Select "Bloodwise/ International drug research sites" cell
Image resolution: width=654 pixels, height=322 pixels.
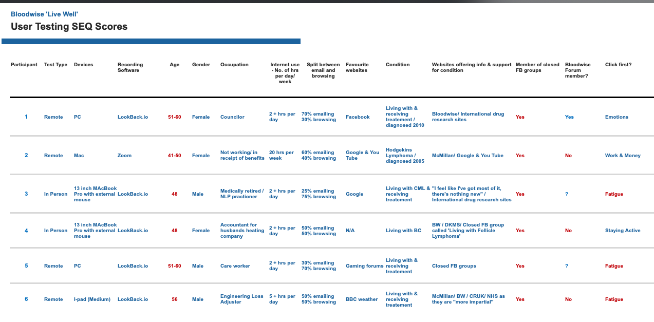(x=468, y=117)
